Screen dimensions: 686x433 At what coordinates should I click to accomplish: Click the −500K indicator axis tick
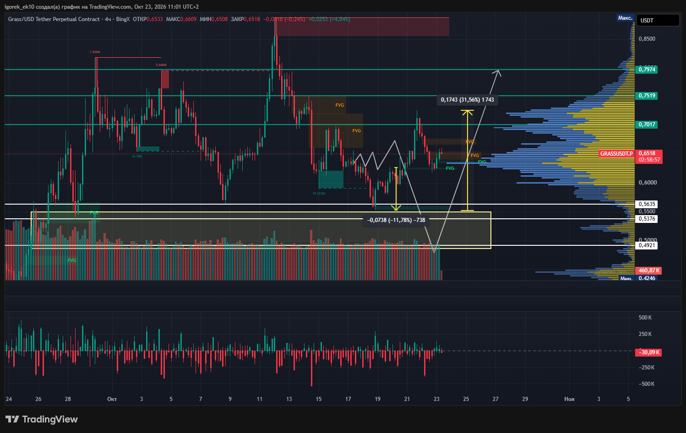tap(647, 384)
